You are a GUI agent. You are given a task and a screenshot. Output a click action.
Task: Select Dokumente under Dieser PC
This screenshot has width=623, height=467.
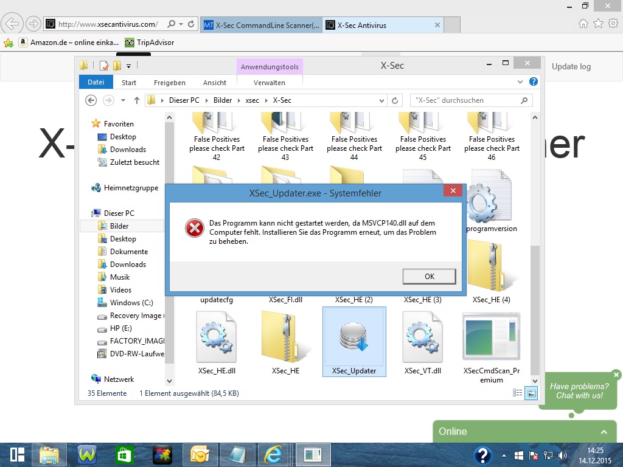(123, 251)
